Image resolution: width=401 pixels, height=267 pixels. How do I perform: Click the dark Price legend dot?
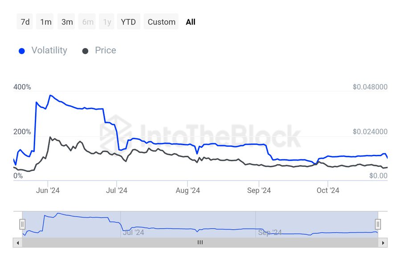pyautogui.click(x=85, y=51)
